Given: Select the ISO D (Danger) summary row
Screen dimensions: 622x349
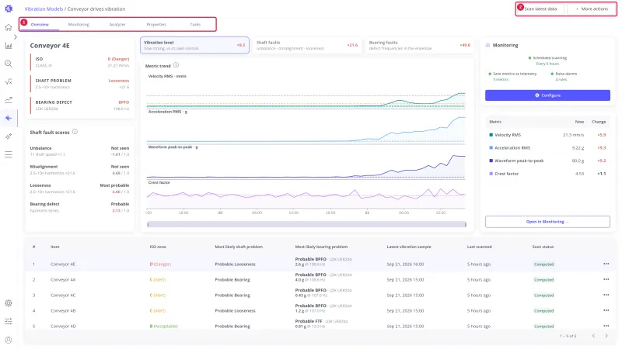Looking at the screenshot, I should pyautogui.click(x=80, y=62).
